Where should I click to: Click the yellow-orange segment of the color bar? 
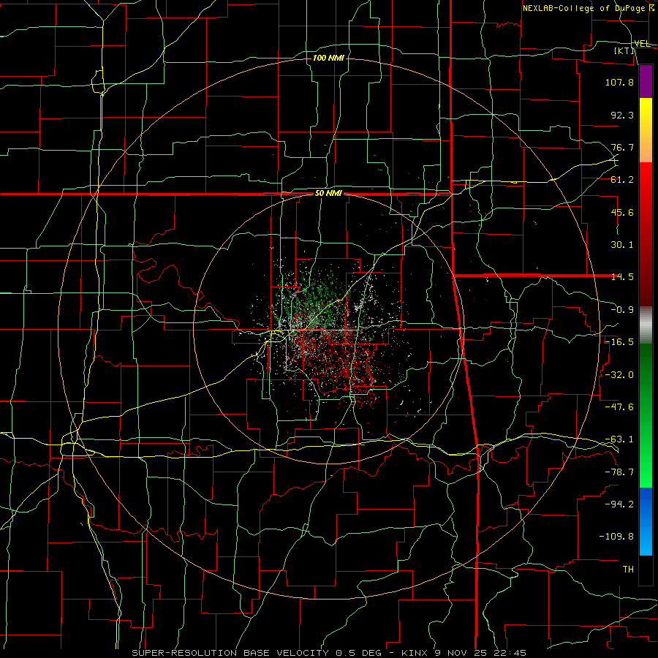646,130
